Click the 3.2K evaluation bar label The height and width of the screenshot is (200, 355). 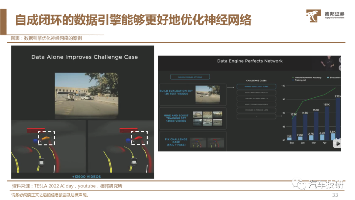[322, 133]
